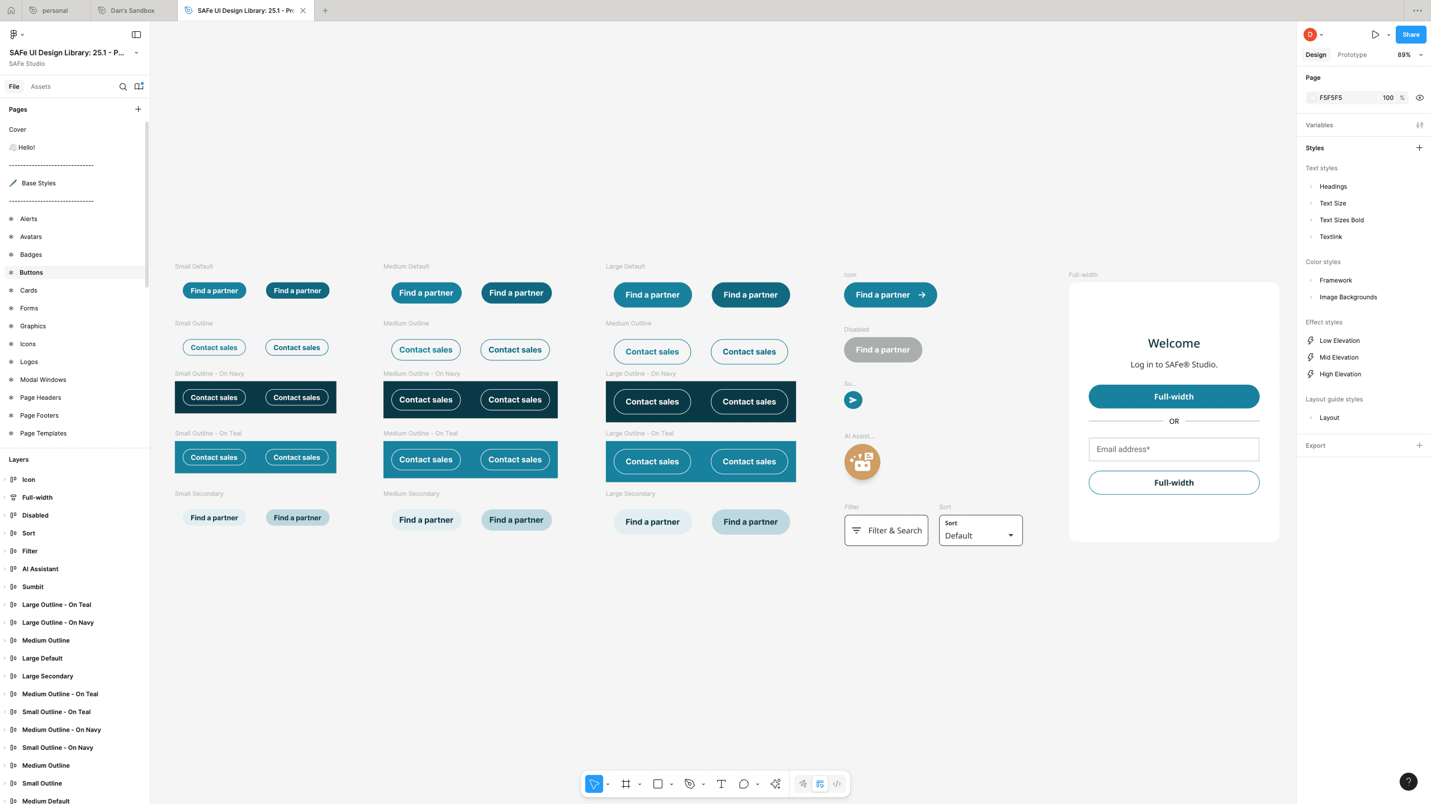Click the blue Share button
Image resolution: width=1431 pixels, height=804 pixels.
1410,35
